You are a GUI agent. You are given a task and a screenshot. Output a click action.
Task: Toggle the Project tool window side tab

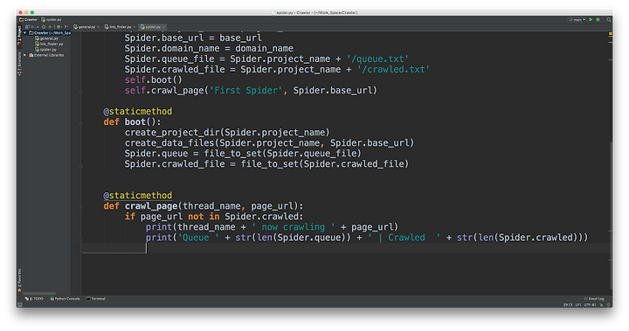[x=19, y=36]
